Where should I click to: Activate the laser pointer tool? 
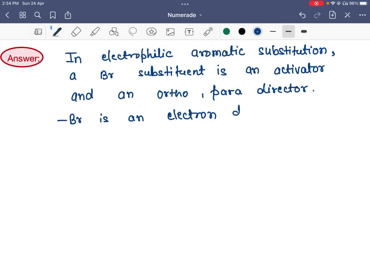tap(208, 31)
